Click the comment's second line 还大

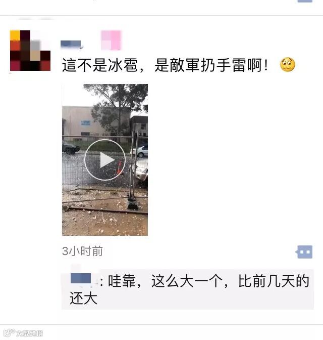tap(83, 298)
